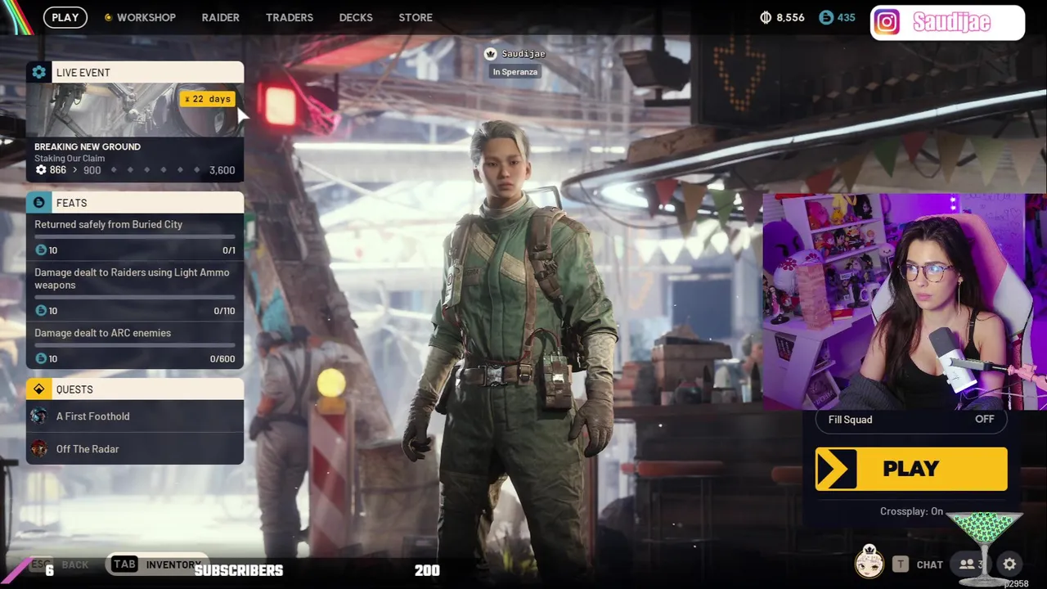Click the 8,556 coin balance value
Image resolution: width=1047 pixels, height=589 pixels.
click(x=790, y=17)
